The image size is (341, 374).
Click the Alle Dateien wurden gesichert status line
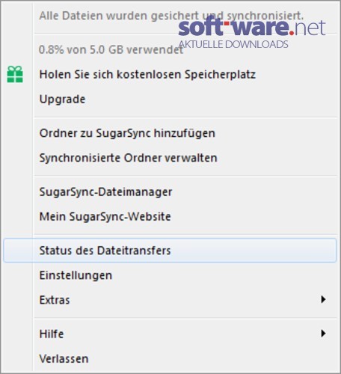pos(171,16)
